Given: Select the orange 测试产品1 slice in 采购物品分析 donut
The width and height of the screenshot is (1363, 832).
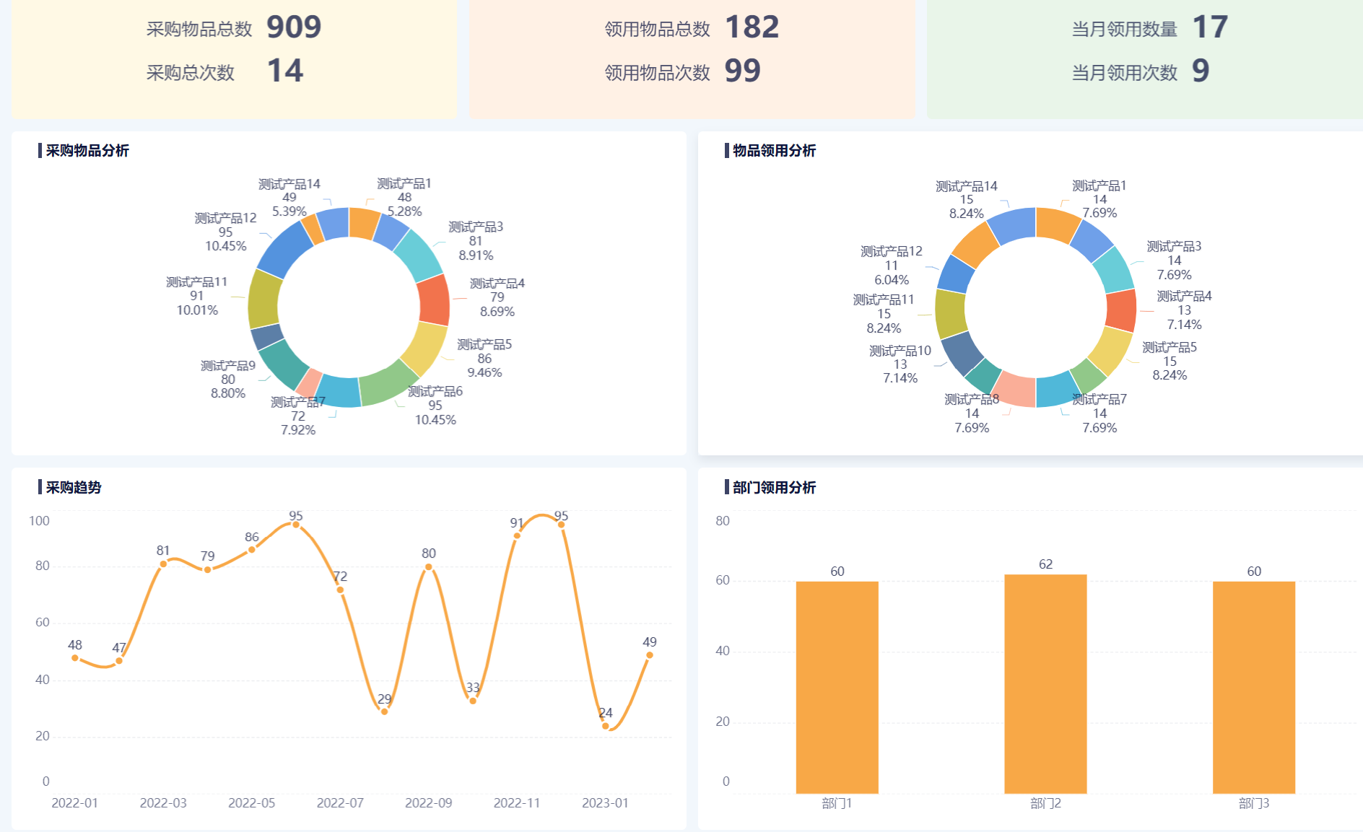Looking at the screenshot, I should click(x=362, y=223).
